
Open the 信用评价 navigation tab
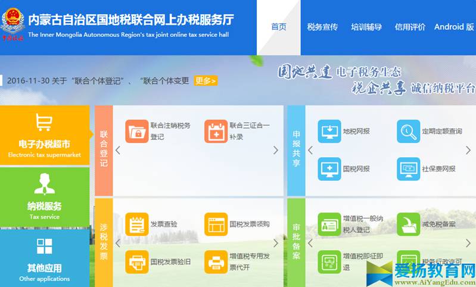point(410,27)
